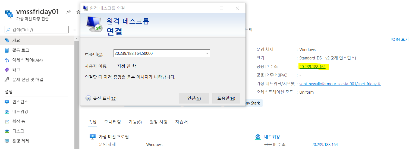Click the Standard_DS1_v2 (2개 인스턴스) size value
This screenshot has width=409, height=149.
click(x=328, y=58)
